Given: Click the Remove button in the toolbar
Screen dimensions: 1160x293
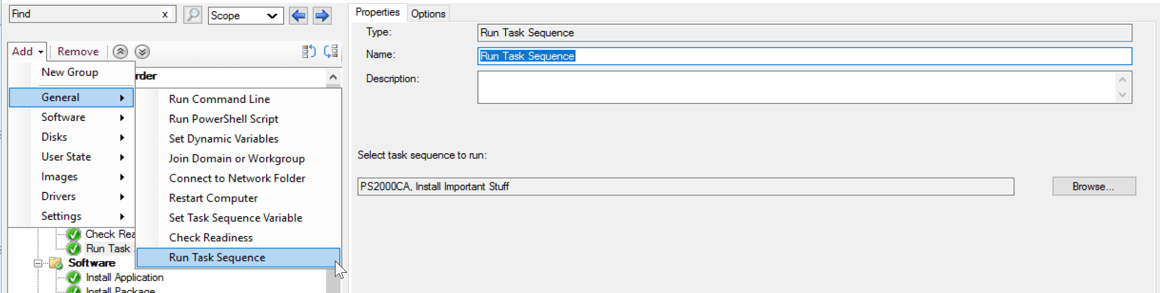Looking at the screenshot, I should point(77,51).
